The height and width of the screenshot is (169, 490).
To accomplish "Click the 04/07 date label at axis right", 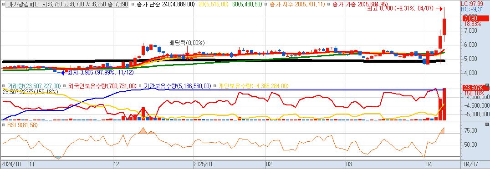I will coord(472,164).
